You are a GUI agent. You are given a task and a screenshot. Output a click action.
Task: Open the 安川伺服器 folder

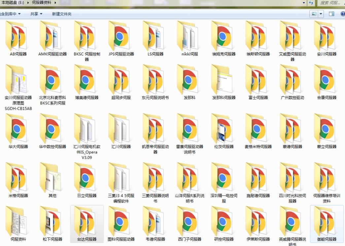[x=327, y=36]
